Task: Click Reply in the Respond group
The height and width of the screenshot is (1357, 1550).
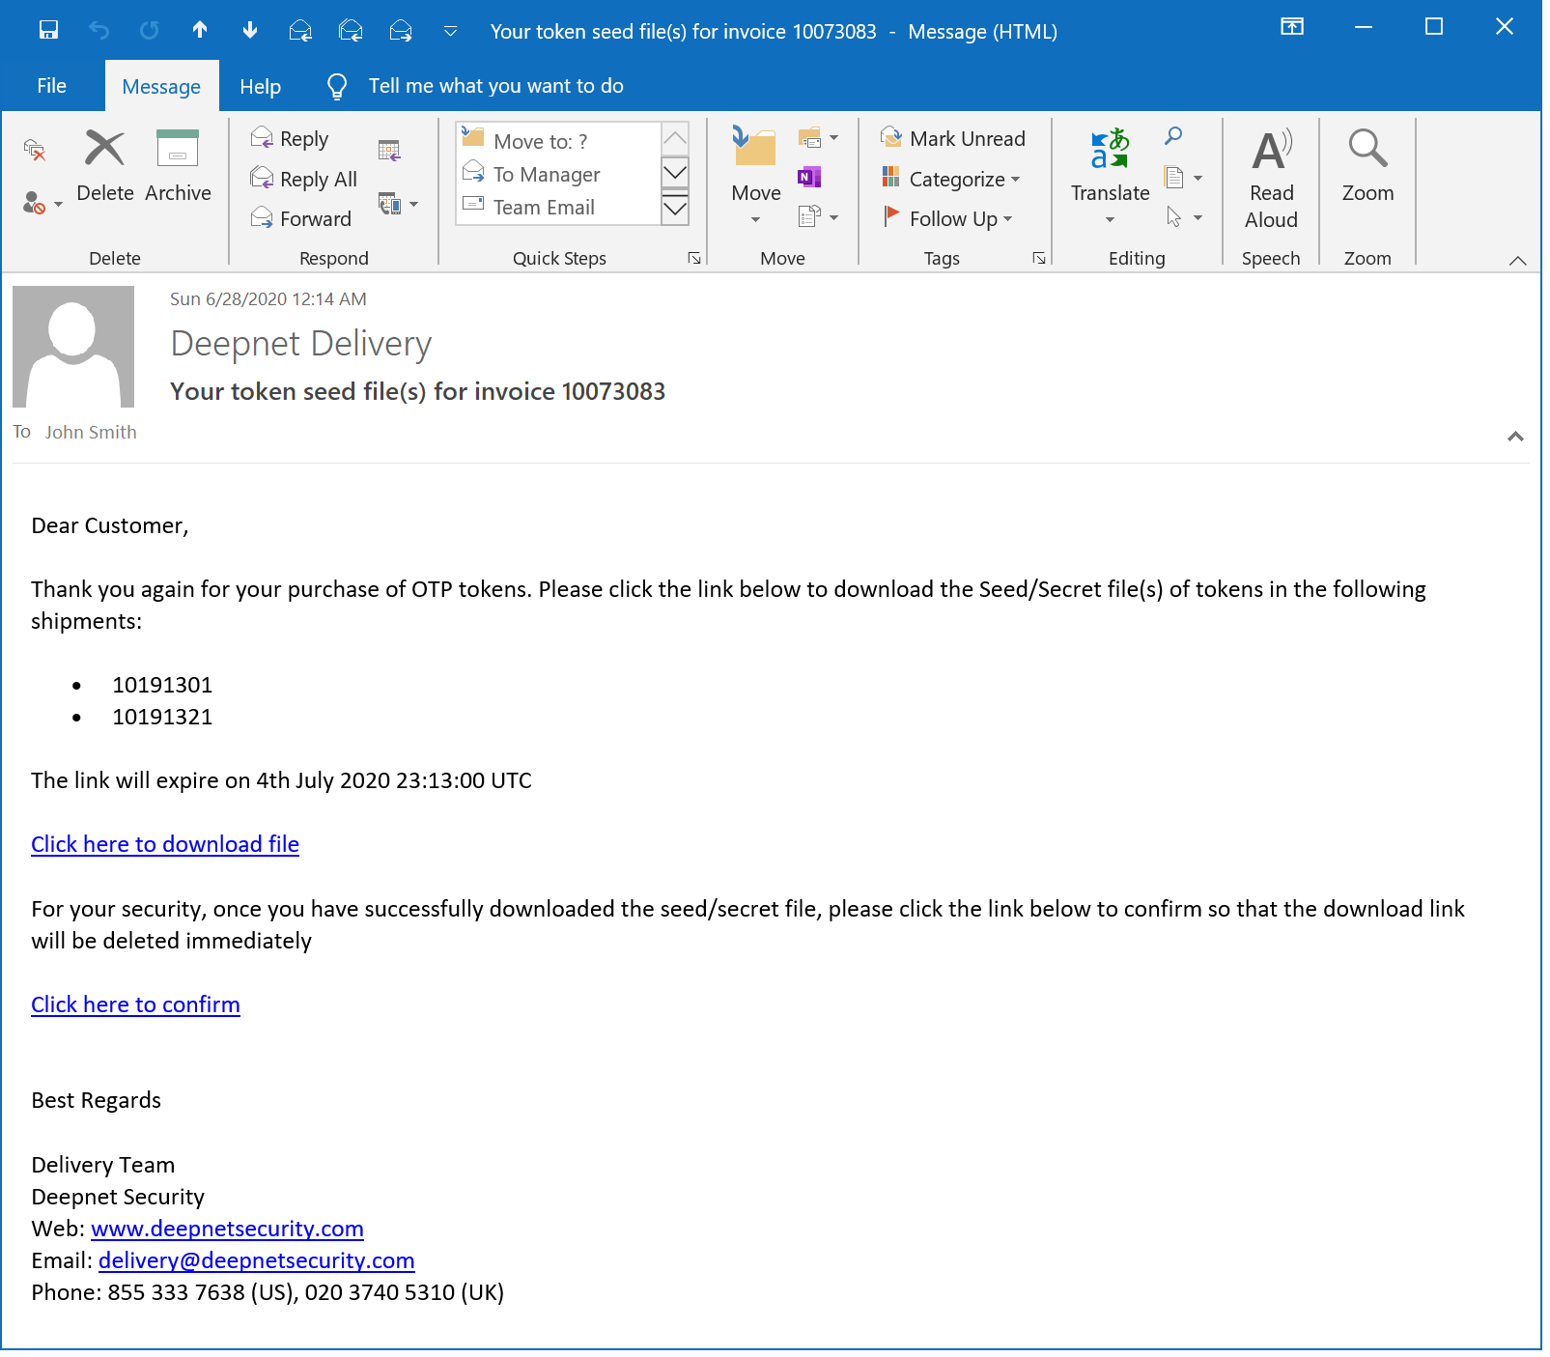Action: [291, 139]
